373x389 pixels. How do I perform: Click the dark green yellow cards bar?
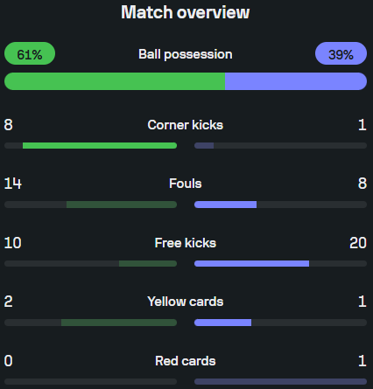pyautogui.click(x=119, y=323)
